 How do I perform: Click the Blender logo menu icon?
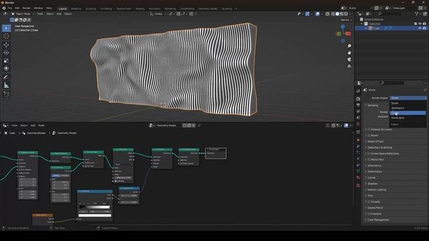(4, 9)
